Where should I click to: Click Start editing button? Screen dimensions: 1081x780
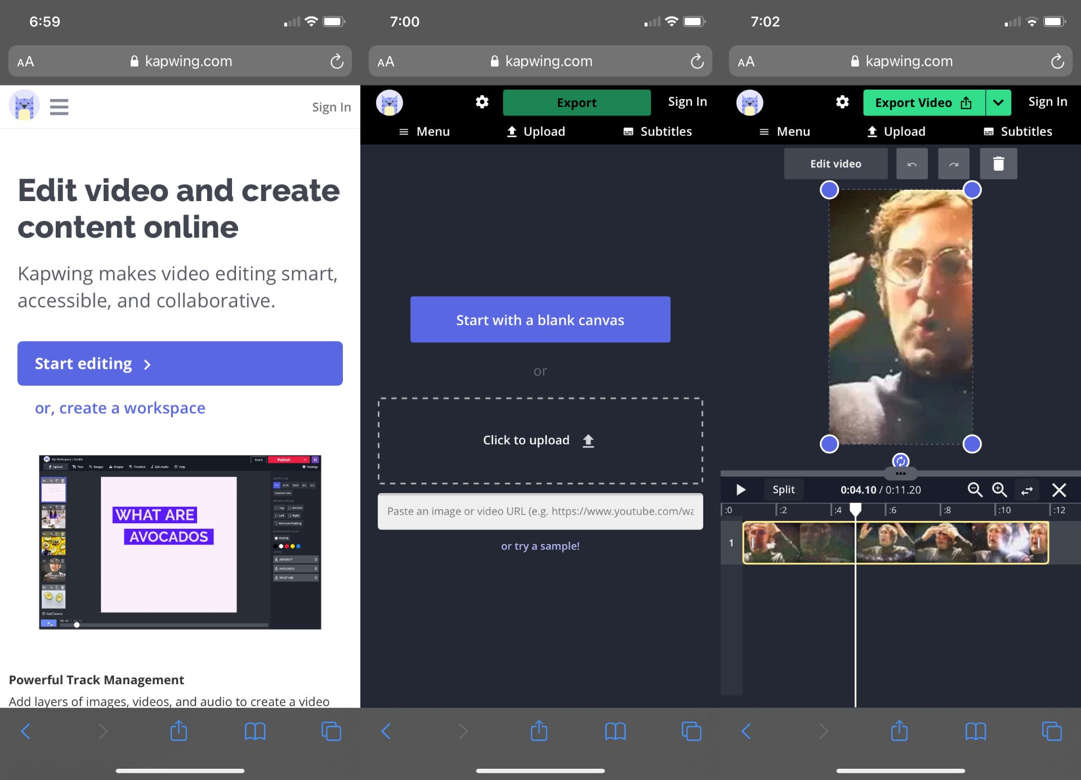[180, 363]
